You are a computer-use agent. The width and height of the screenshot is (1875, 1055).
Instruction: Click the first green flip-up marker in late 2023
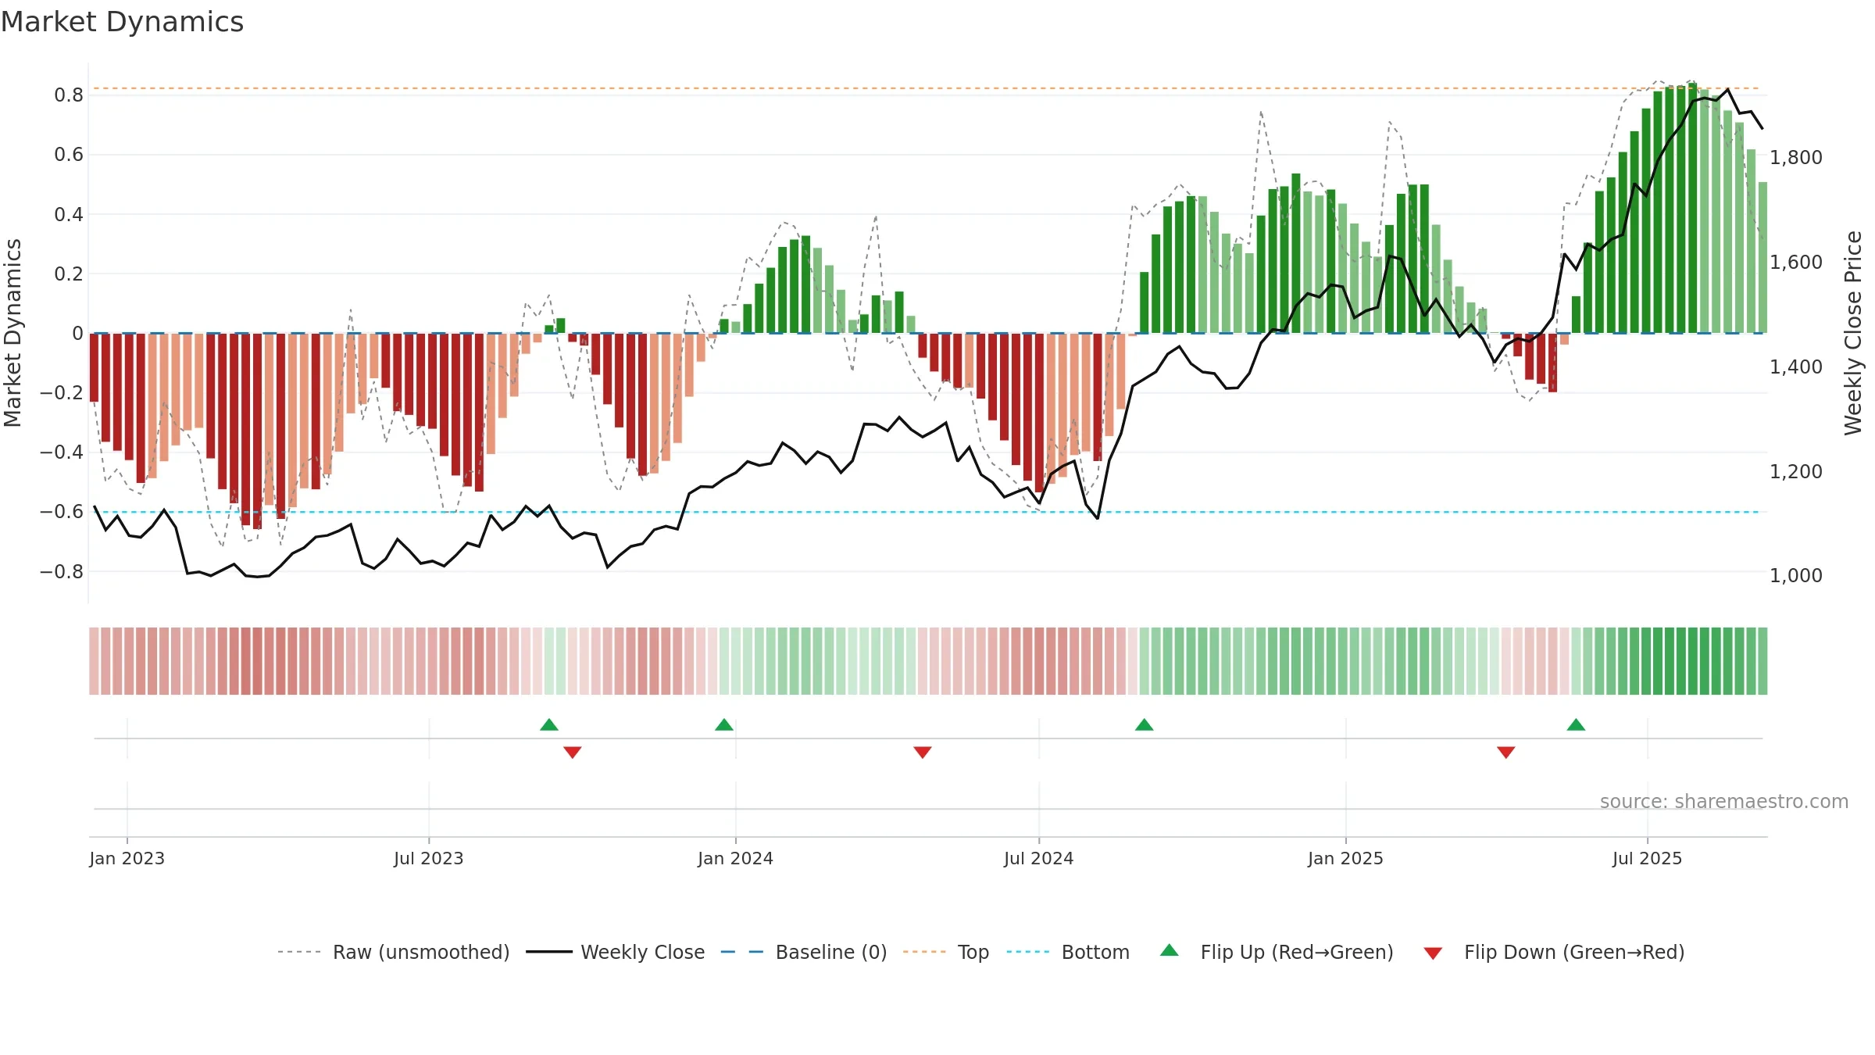click(x=549, y=724)
